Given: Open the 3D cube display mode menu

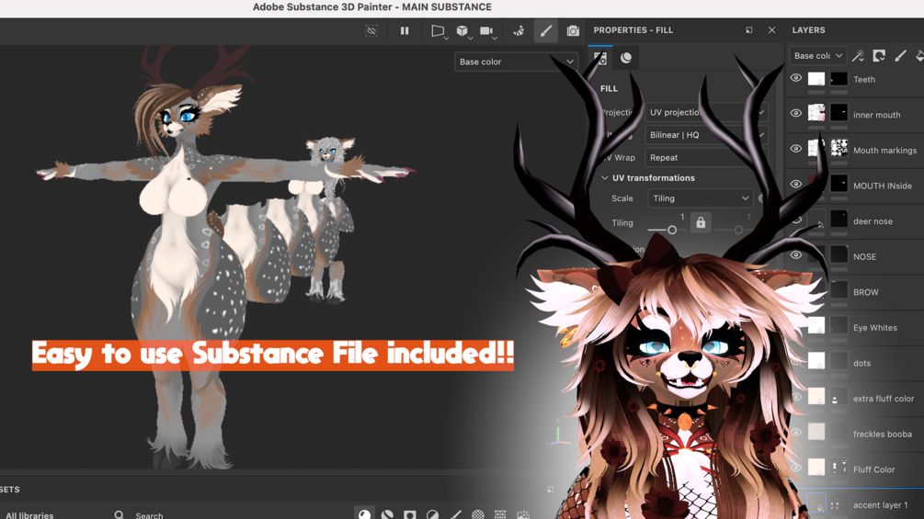Looking at the screenshot, I should click(462, 31).
